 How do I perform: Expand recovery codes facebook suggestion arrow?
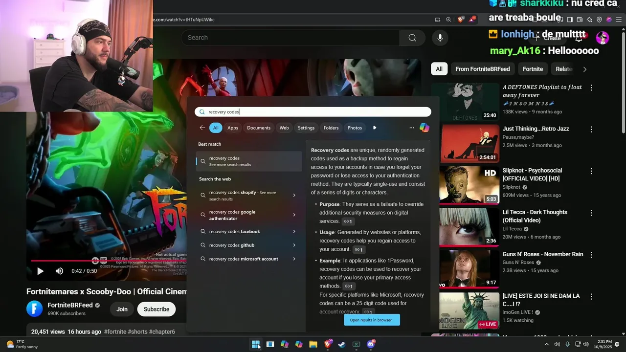[294, 231]
